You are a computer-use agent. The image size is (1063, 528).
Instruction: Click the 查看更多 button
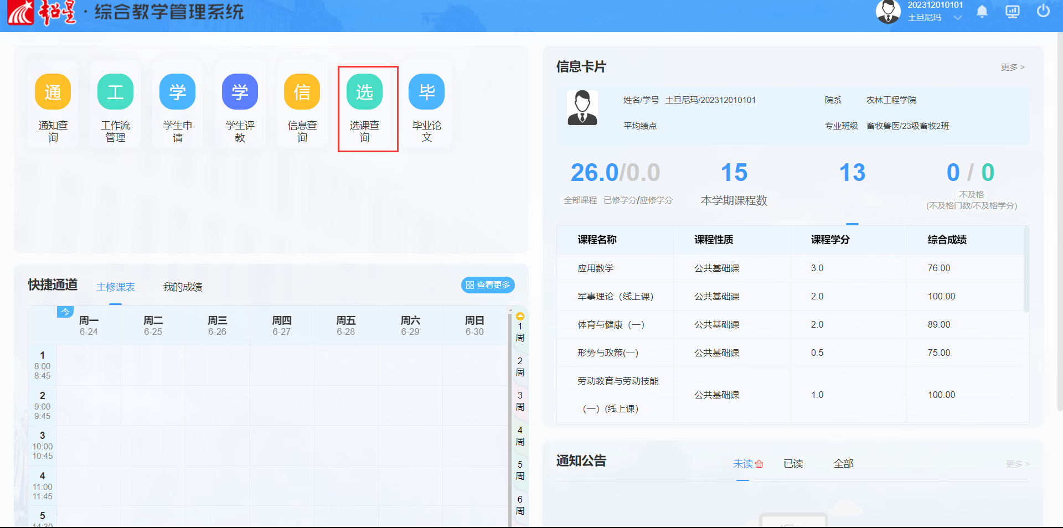click(x=488, y=285)
